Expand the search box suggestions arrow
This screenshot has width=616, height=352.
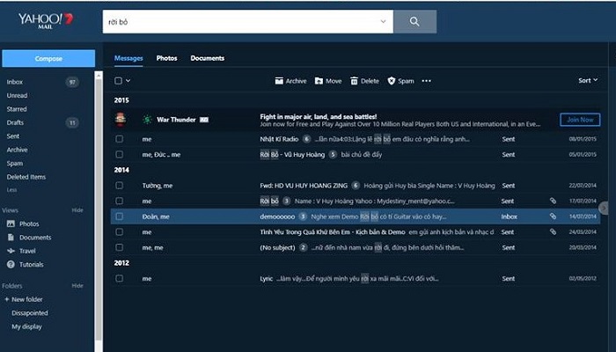pos(382,21)
